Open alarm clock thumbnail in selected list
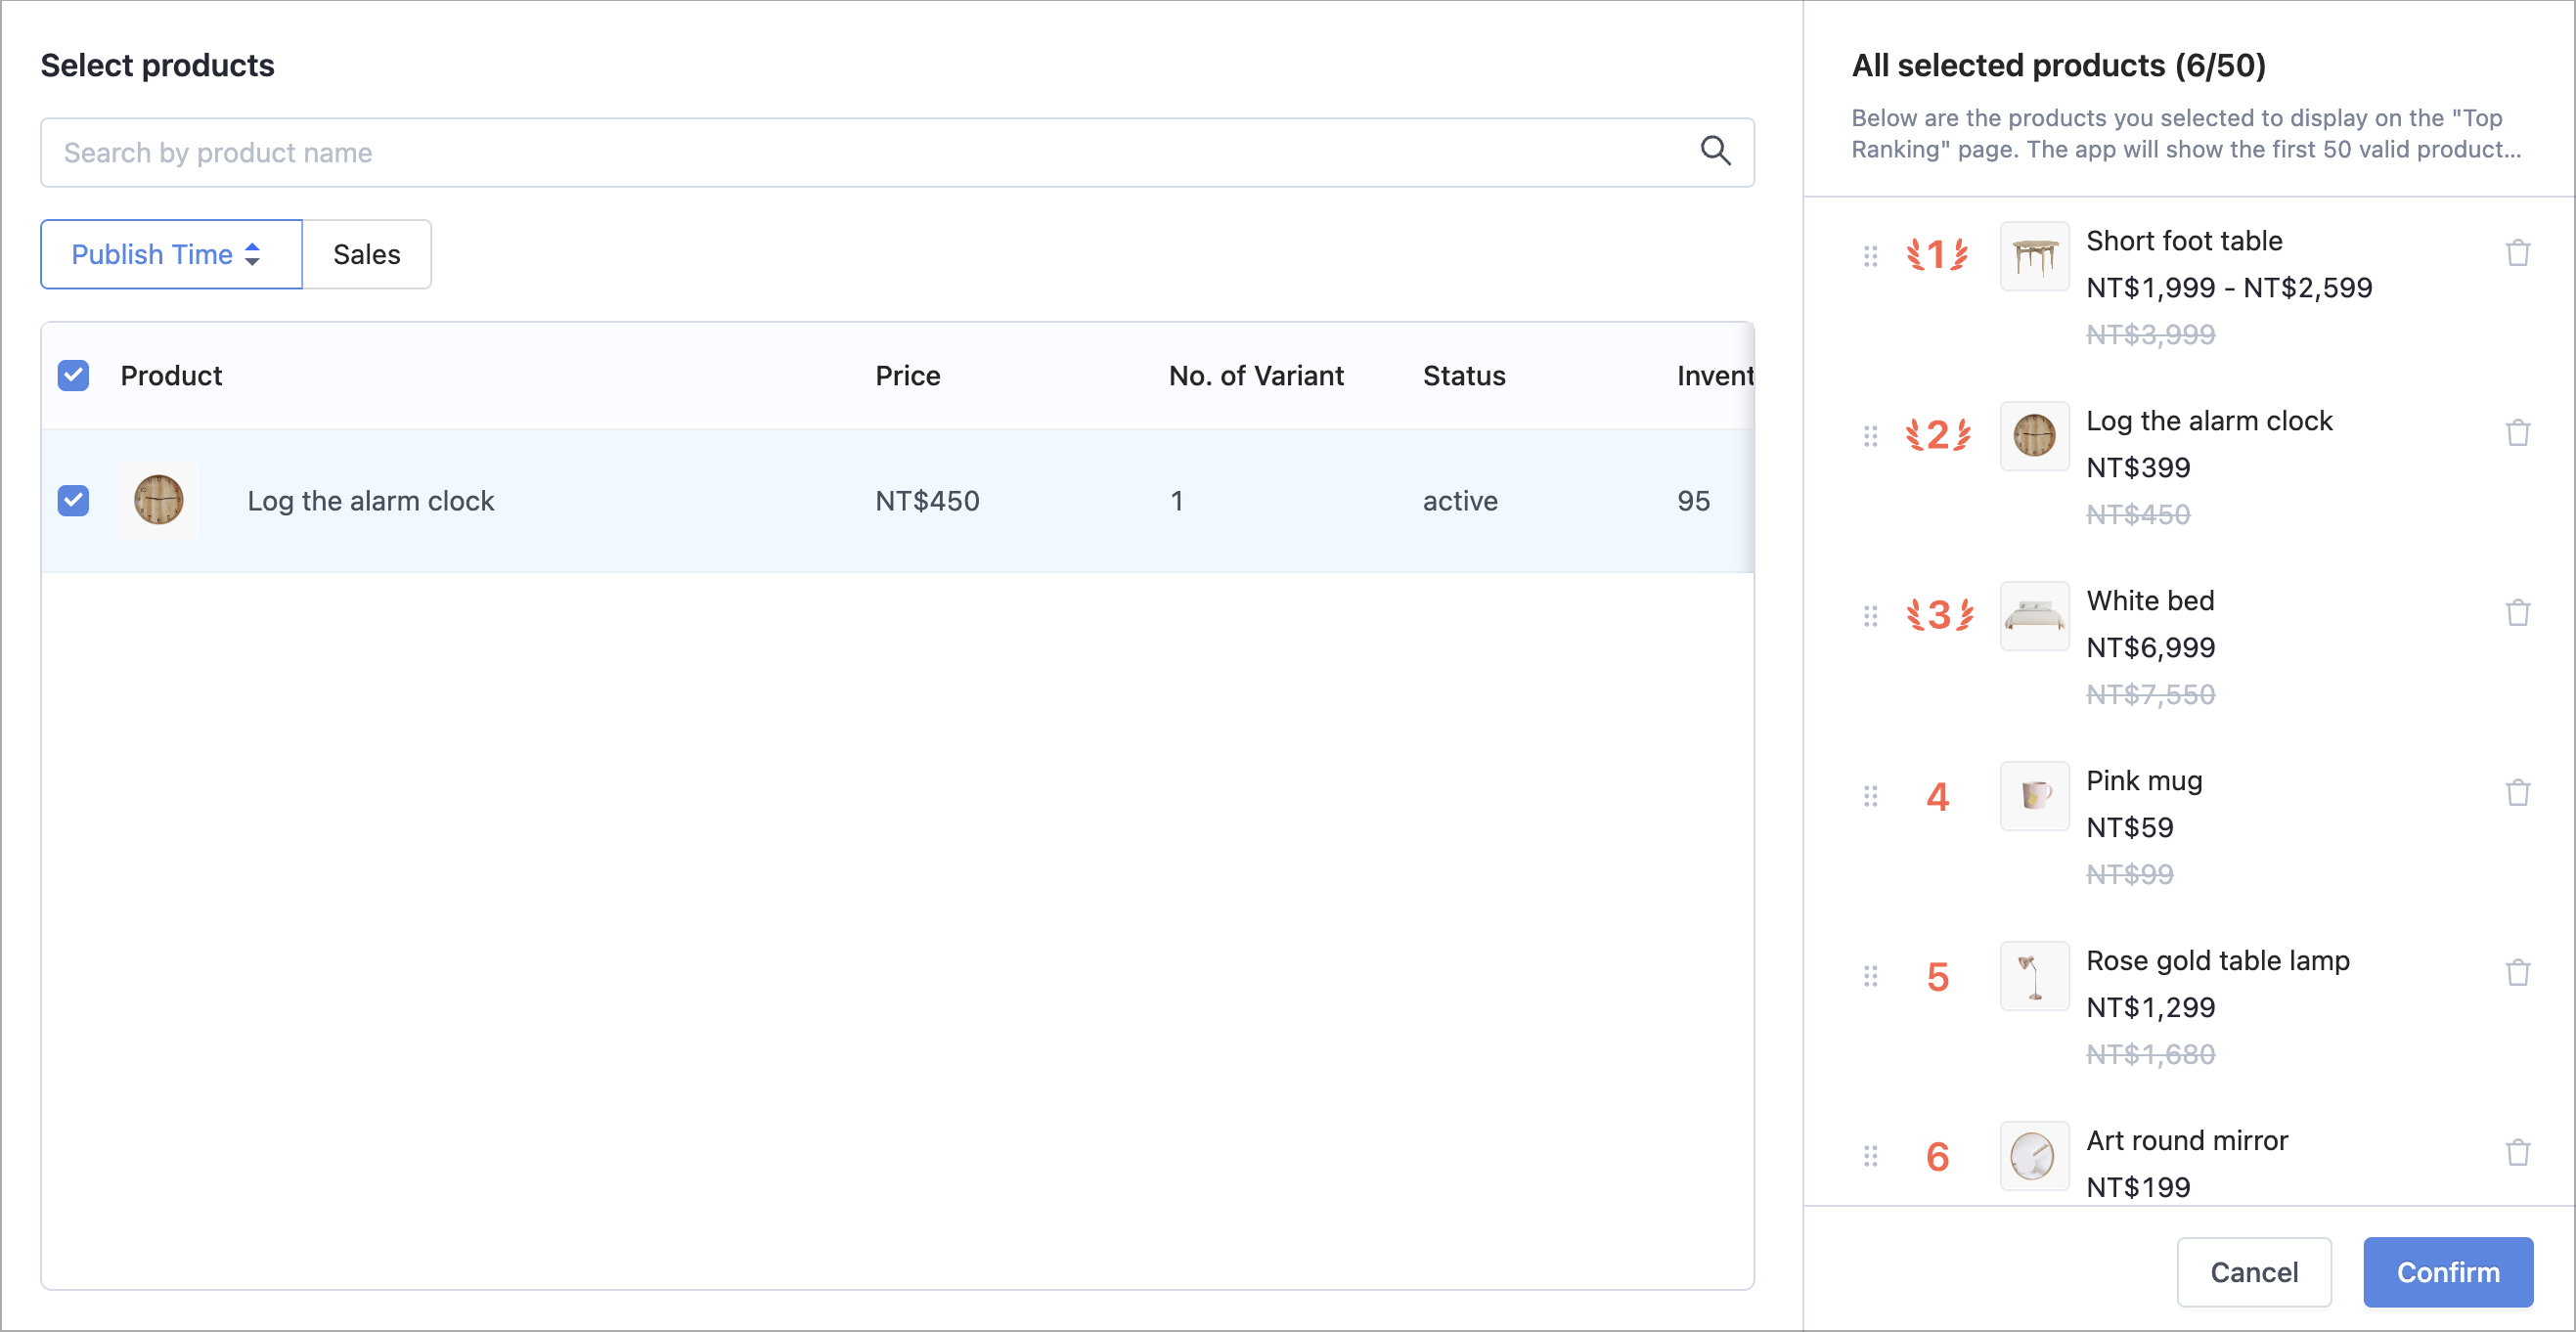 [x=2034, y=436]
